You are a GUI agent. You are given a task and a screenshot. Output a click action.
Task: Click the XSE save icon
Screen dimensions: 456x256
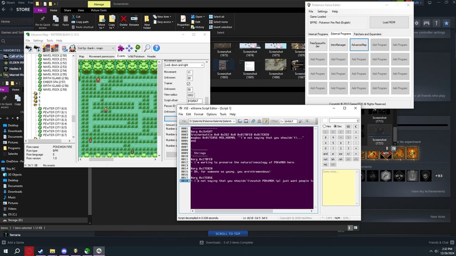(246, 121)
